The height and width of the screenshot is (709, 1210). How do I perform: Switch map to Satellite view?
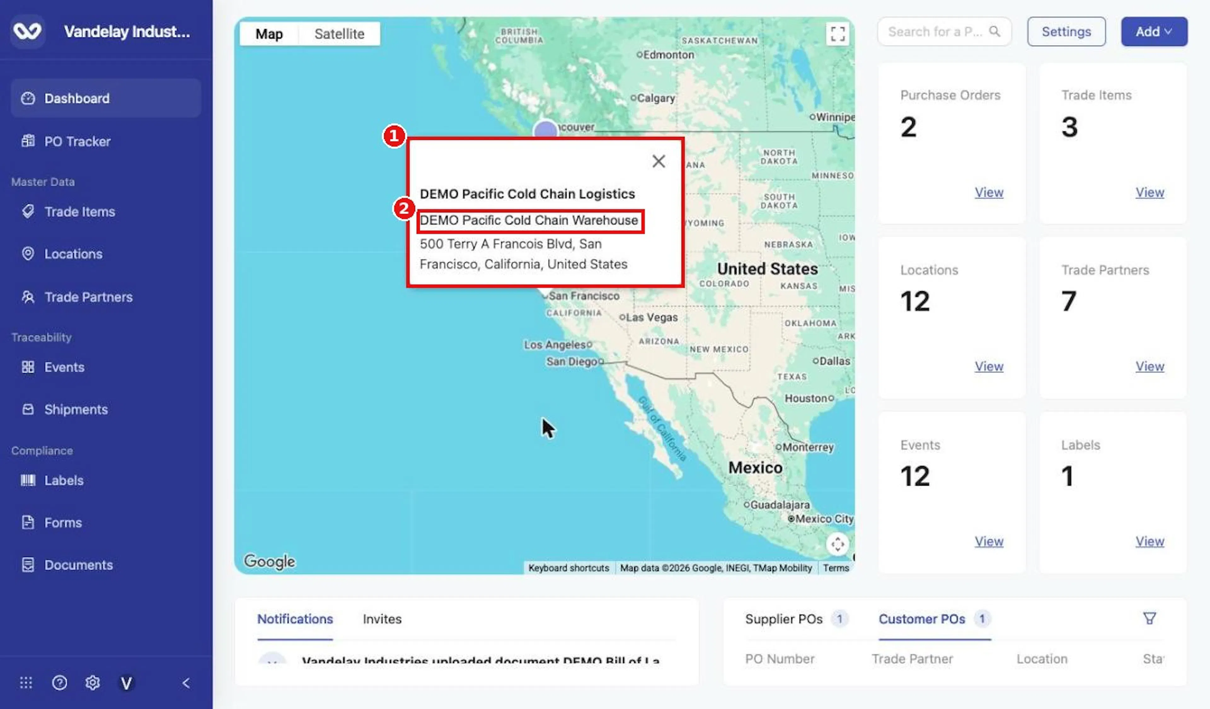339,34
